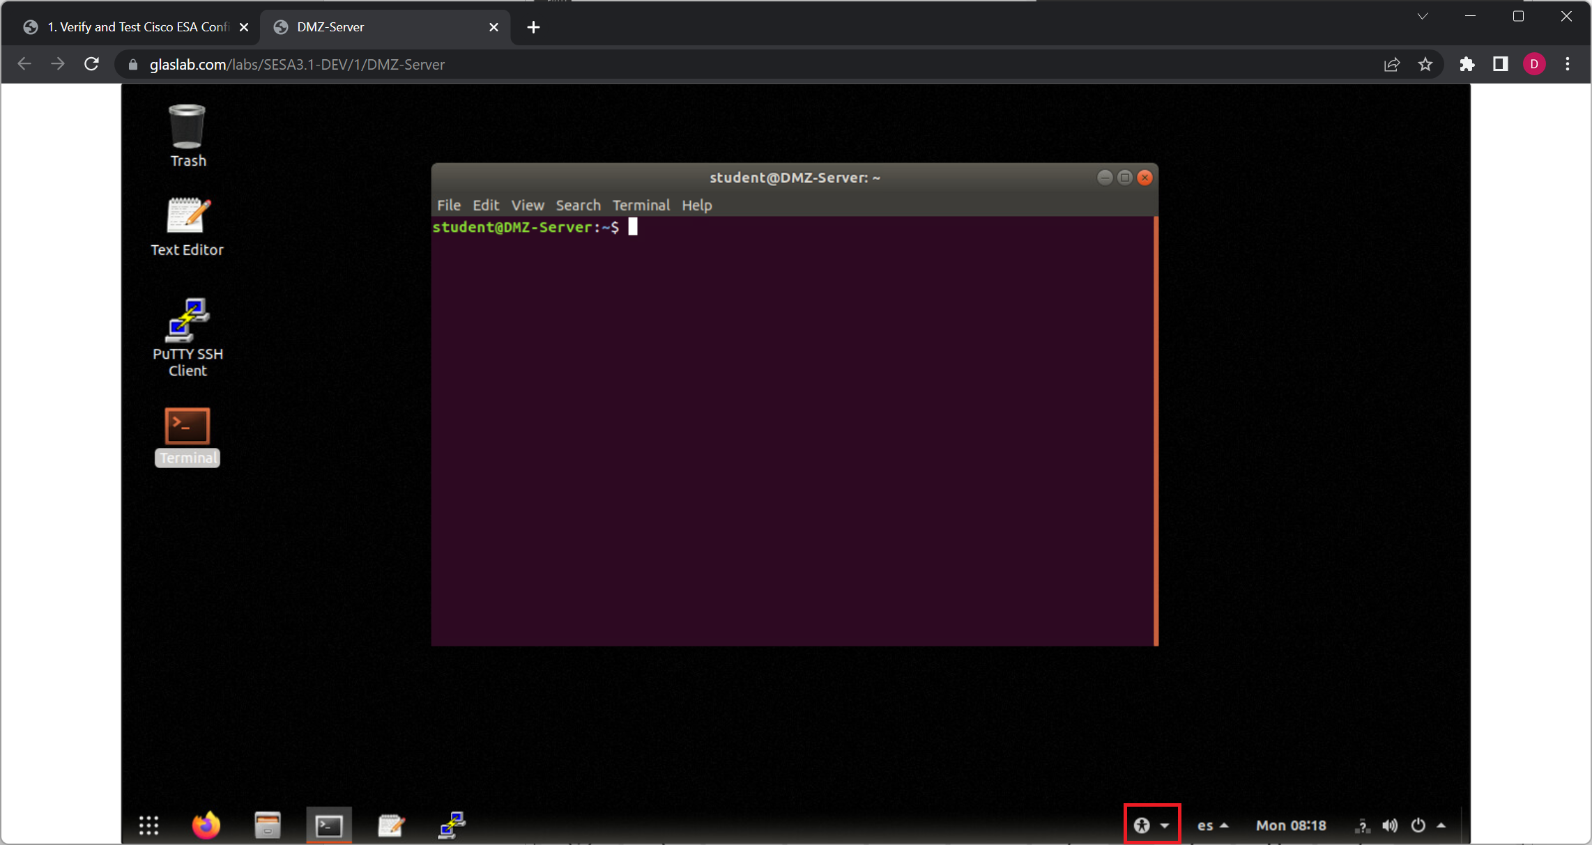Open Firefox from the taskbar
Screen dimensions: 1592x845
click(206, 825)
